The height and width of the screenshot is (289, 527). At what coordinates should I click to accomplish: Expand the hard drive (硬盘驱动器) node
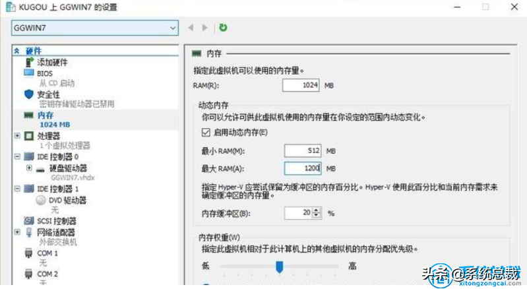point(29,168)
